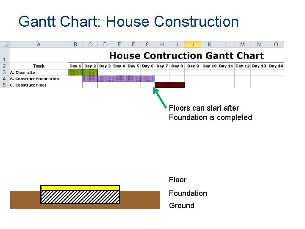Click the 'Day 11' cell
This screenshot has width=305, height=229.
coord(226,66)
